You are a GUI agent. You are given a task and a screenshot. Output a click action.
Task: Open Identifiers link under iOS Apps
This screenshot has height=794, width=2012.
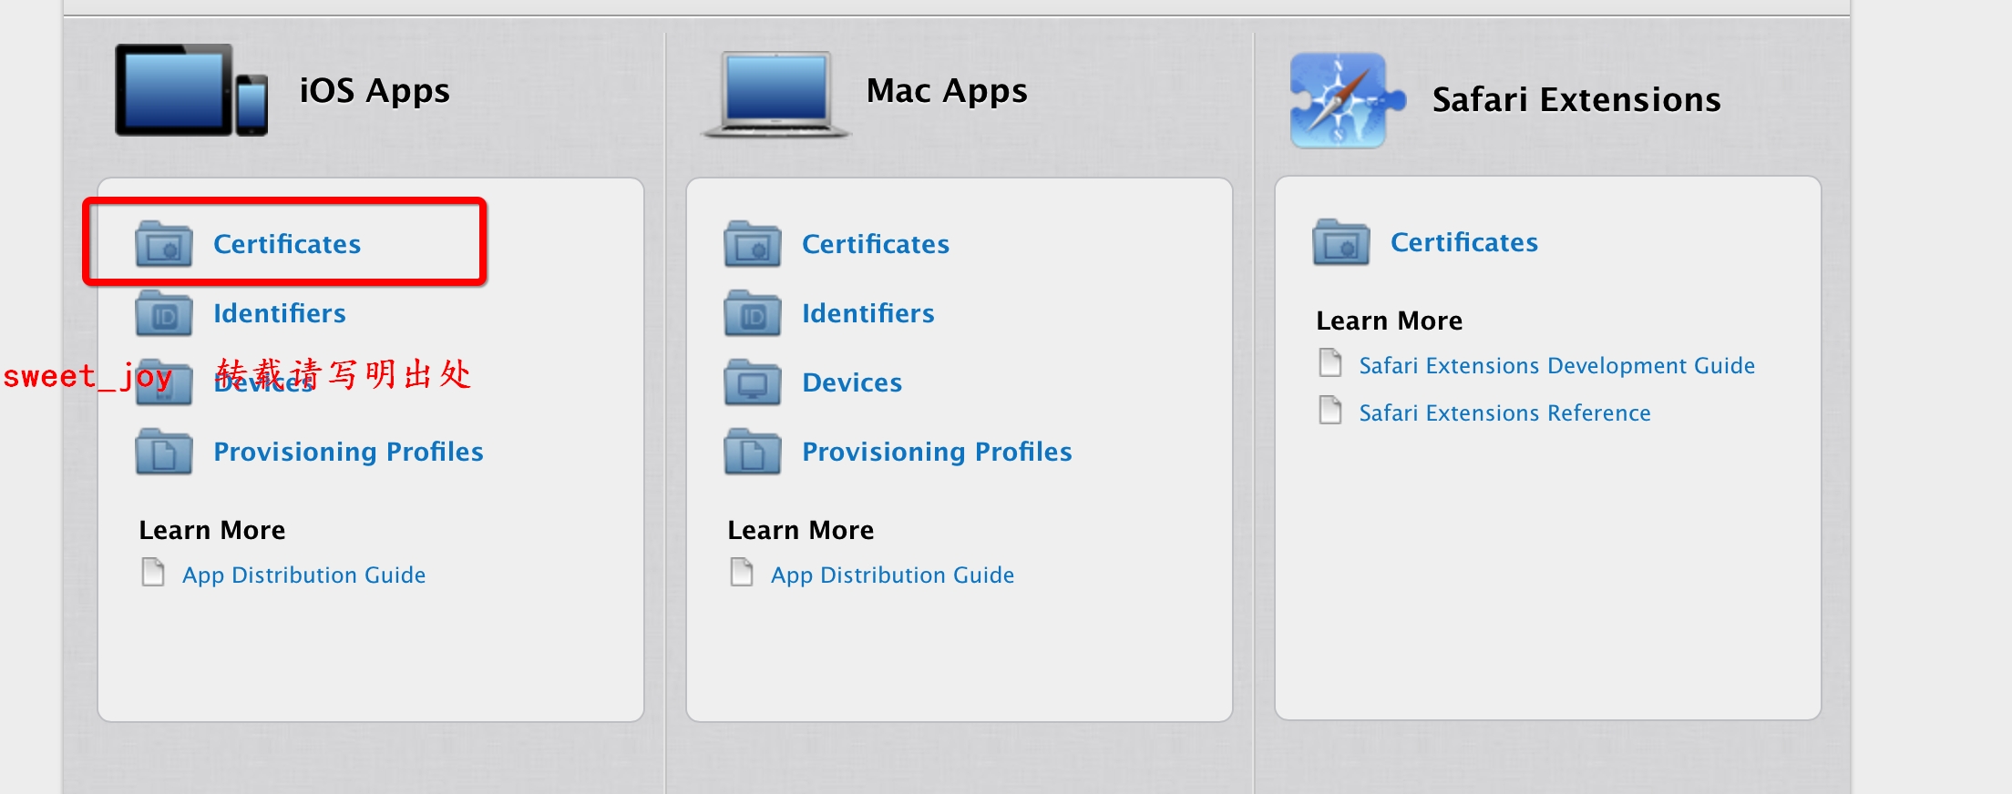click(280, 313)
